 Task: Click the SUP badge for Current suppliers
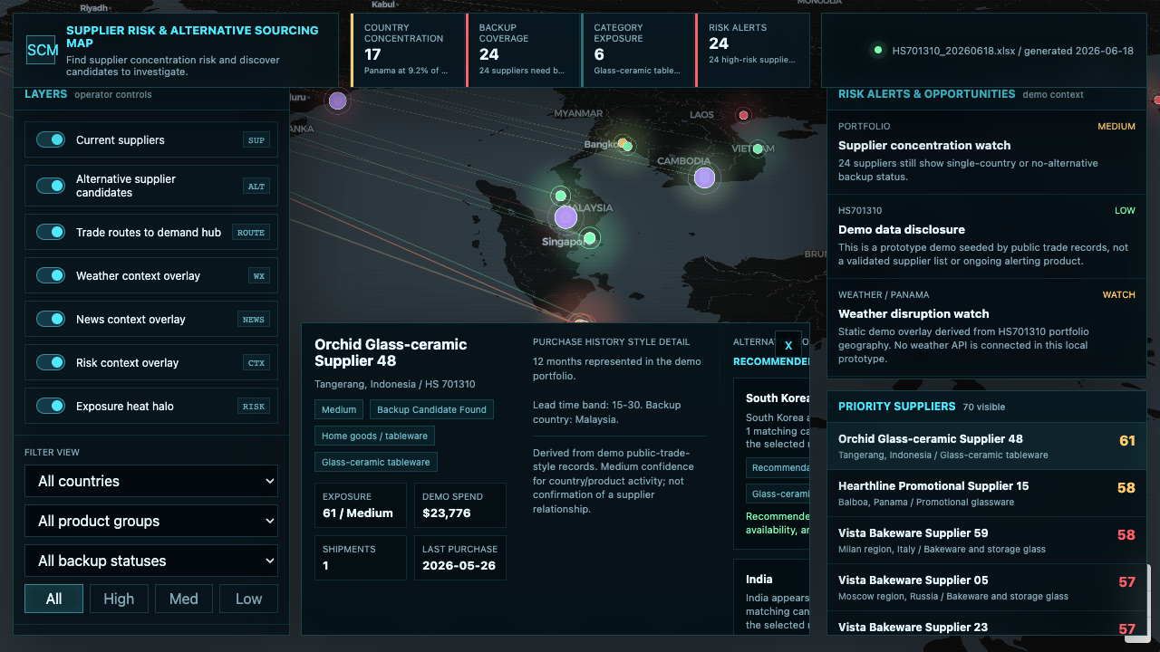(256, 140)
